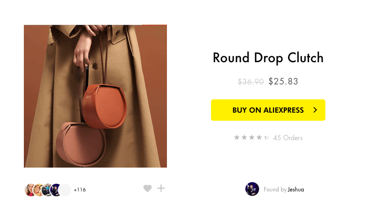The width and height of the screenshot is (365, 210).
Task: Click the crossed-out original price $36.90
Action: point(251,82)
